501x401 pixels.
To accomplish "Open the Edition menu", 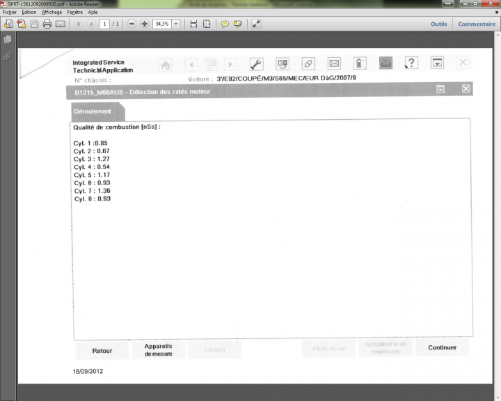I will coord(29,12).
